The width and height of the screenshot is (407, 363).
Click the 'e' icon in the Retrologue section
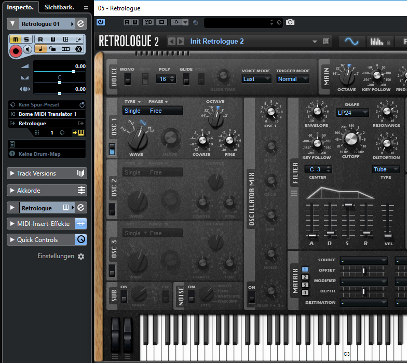[x=81, y=208]
